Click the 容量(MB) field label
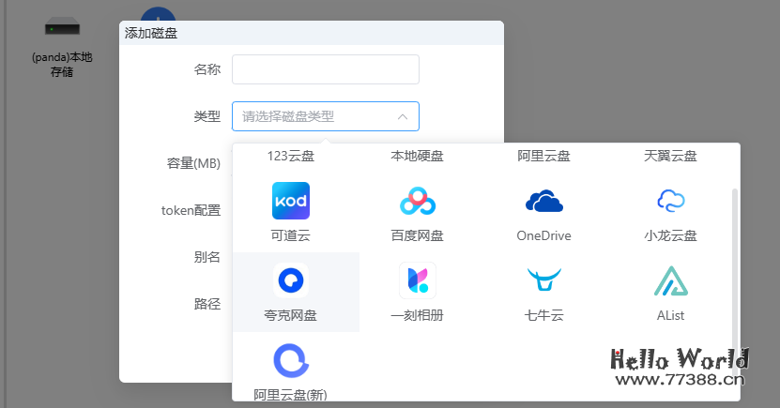Screen dimensions: 780x408 click(x=193, y=163)
